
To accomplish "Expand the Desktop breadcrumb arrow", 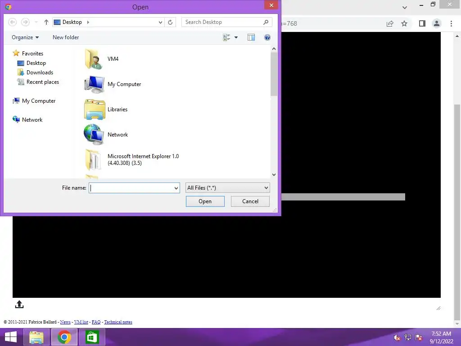I will [x=88, y=22].
